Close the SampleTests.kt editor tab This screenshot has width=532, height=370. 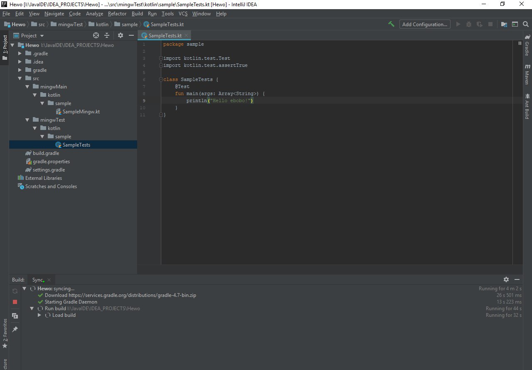pos(187,36)
